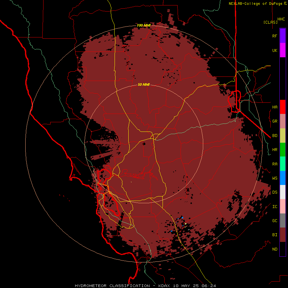Click the BI legend label text
The image size is (288, 288).
tap(275, 235)
